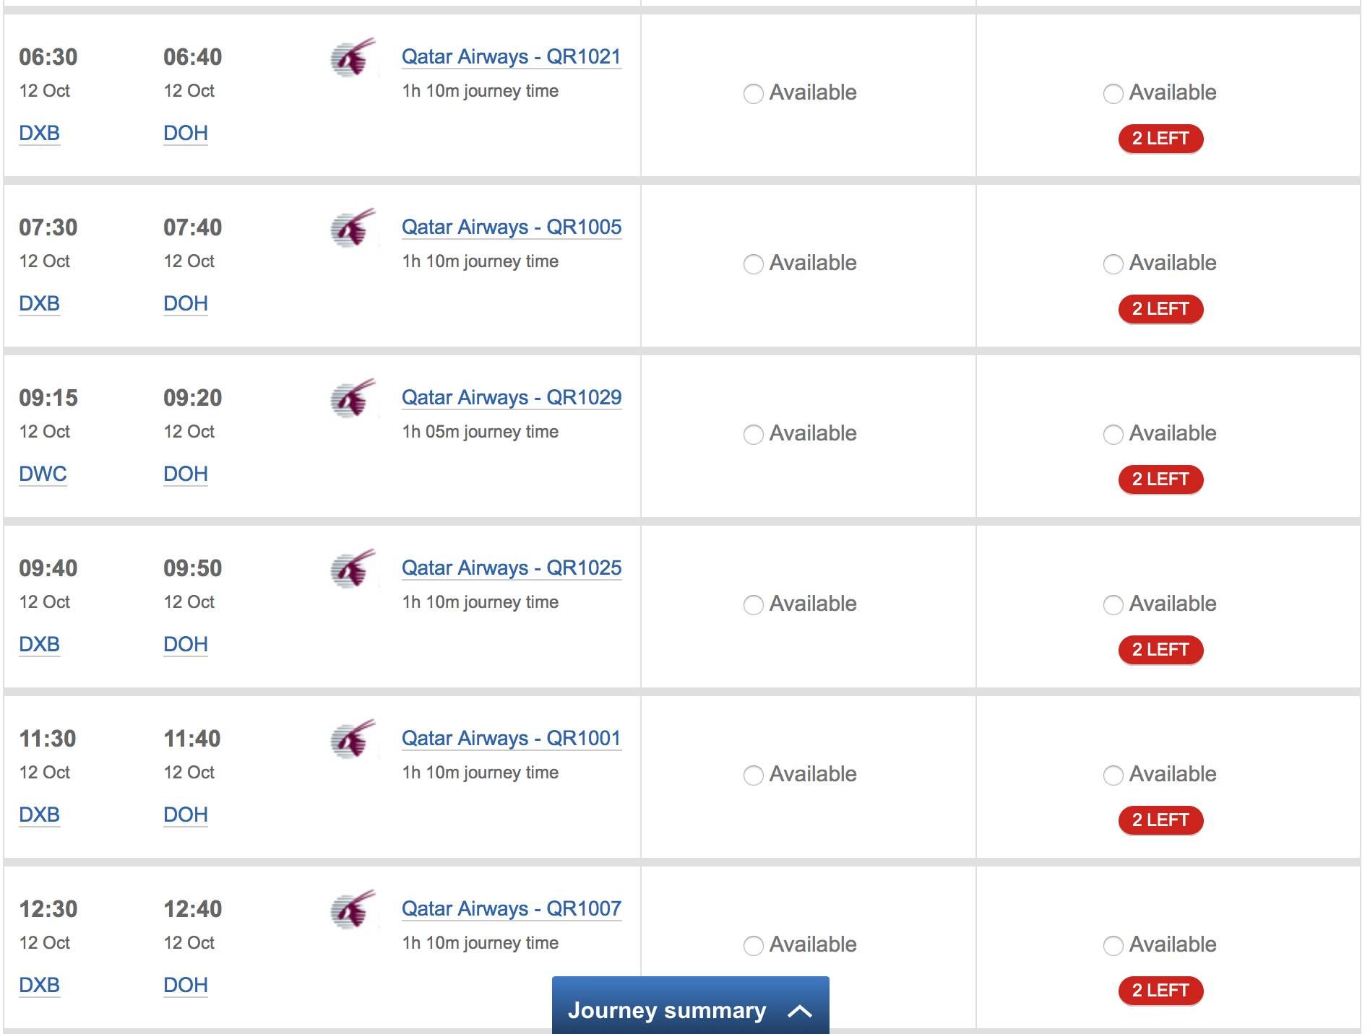1370x1034 pixels.
Task: Open Qatar Airways - QR1025 flight details link
Action: click(512, 568)
